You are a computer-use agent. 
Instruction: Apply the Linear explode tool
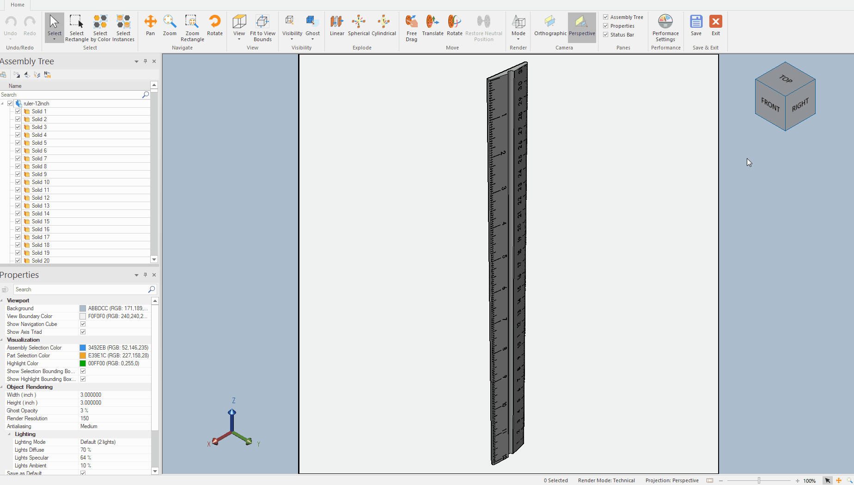pos(337,26)
